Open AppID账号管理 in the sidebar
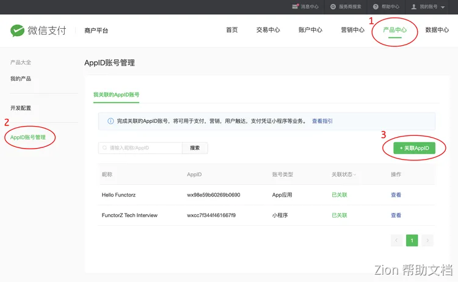 28,137
